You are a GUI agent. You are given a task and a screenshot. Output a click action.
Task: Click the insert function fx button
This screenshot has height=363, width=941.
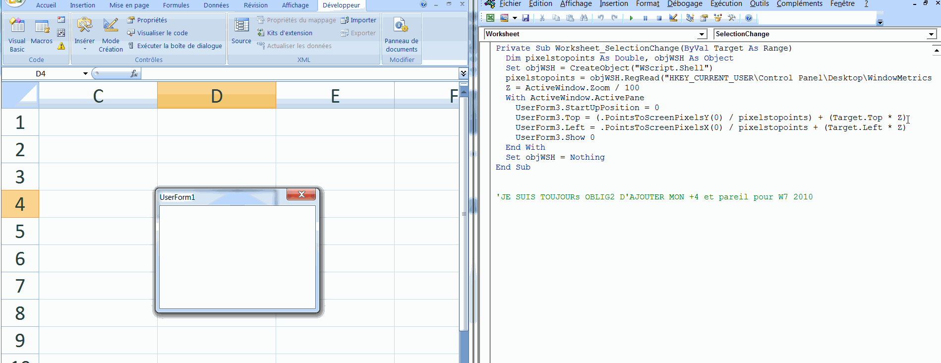click(x=134, y=73)
